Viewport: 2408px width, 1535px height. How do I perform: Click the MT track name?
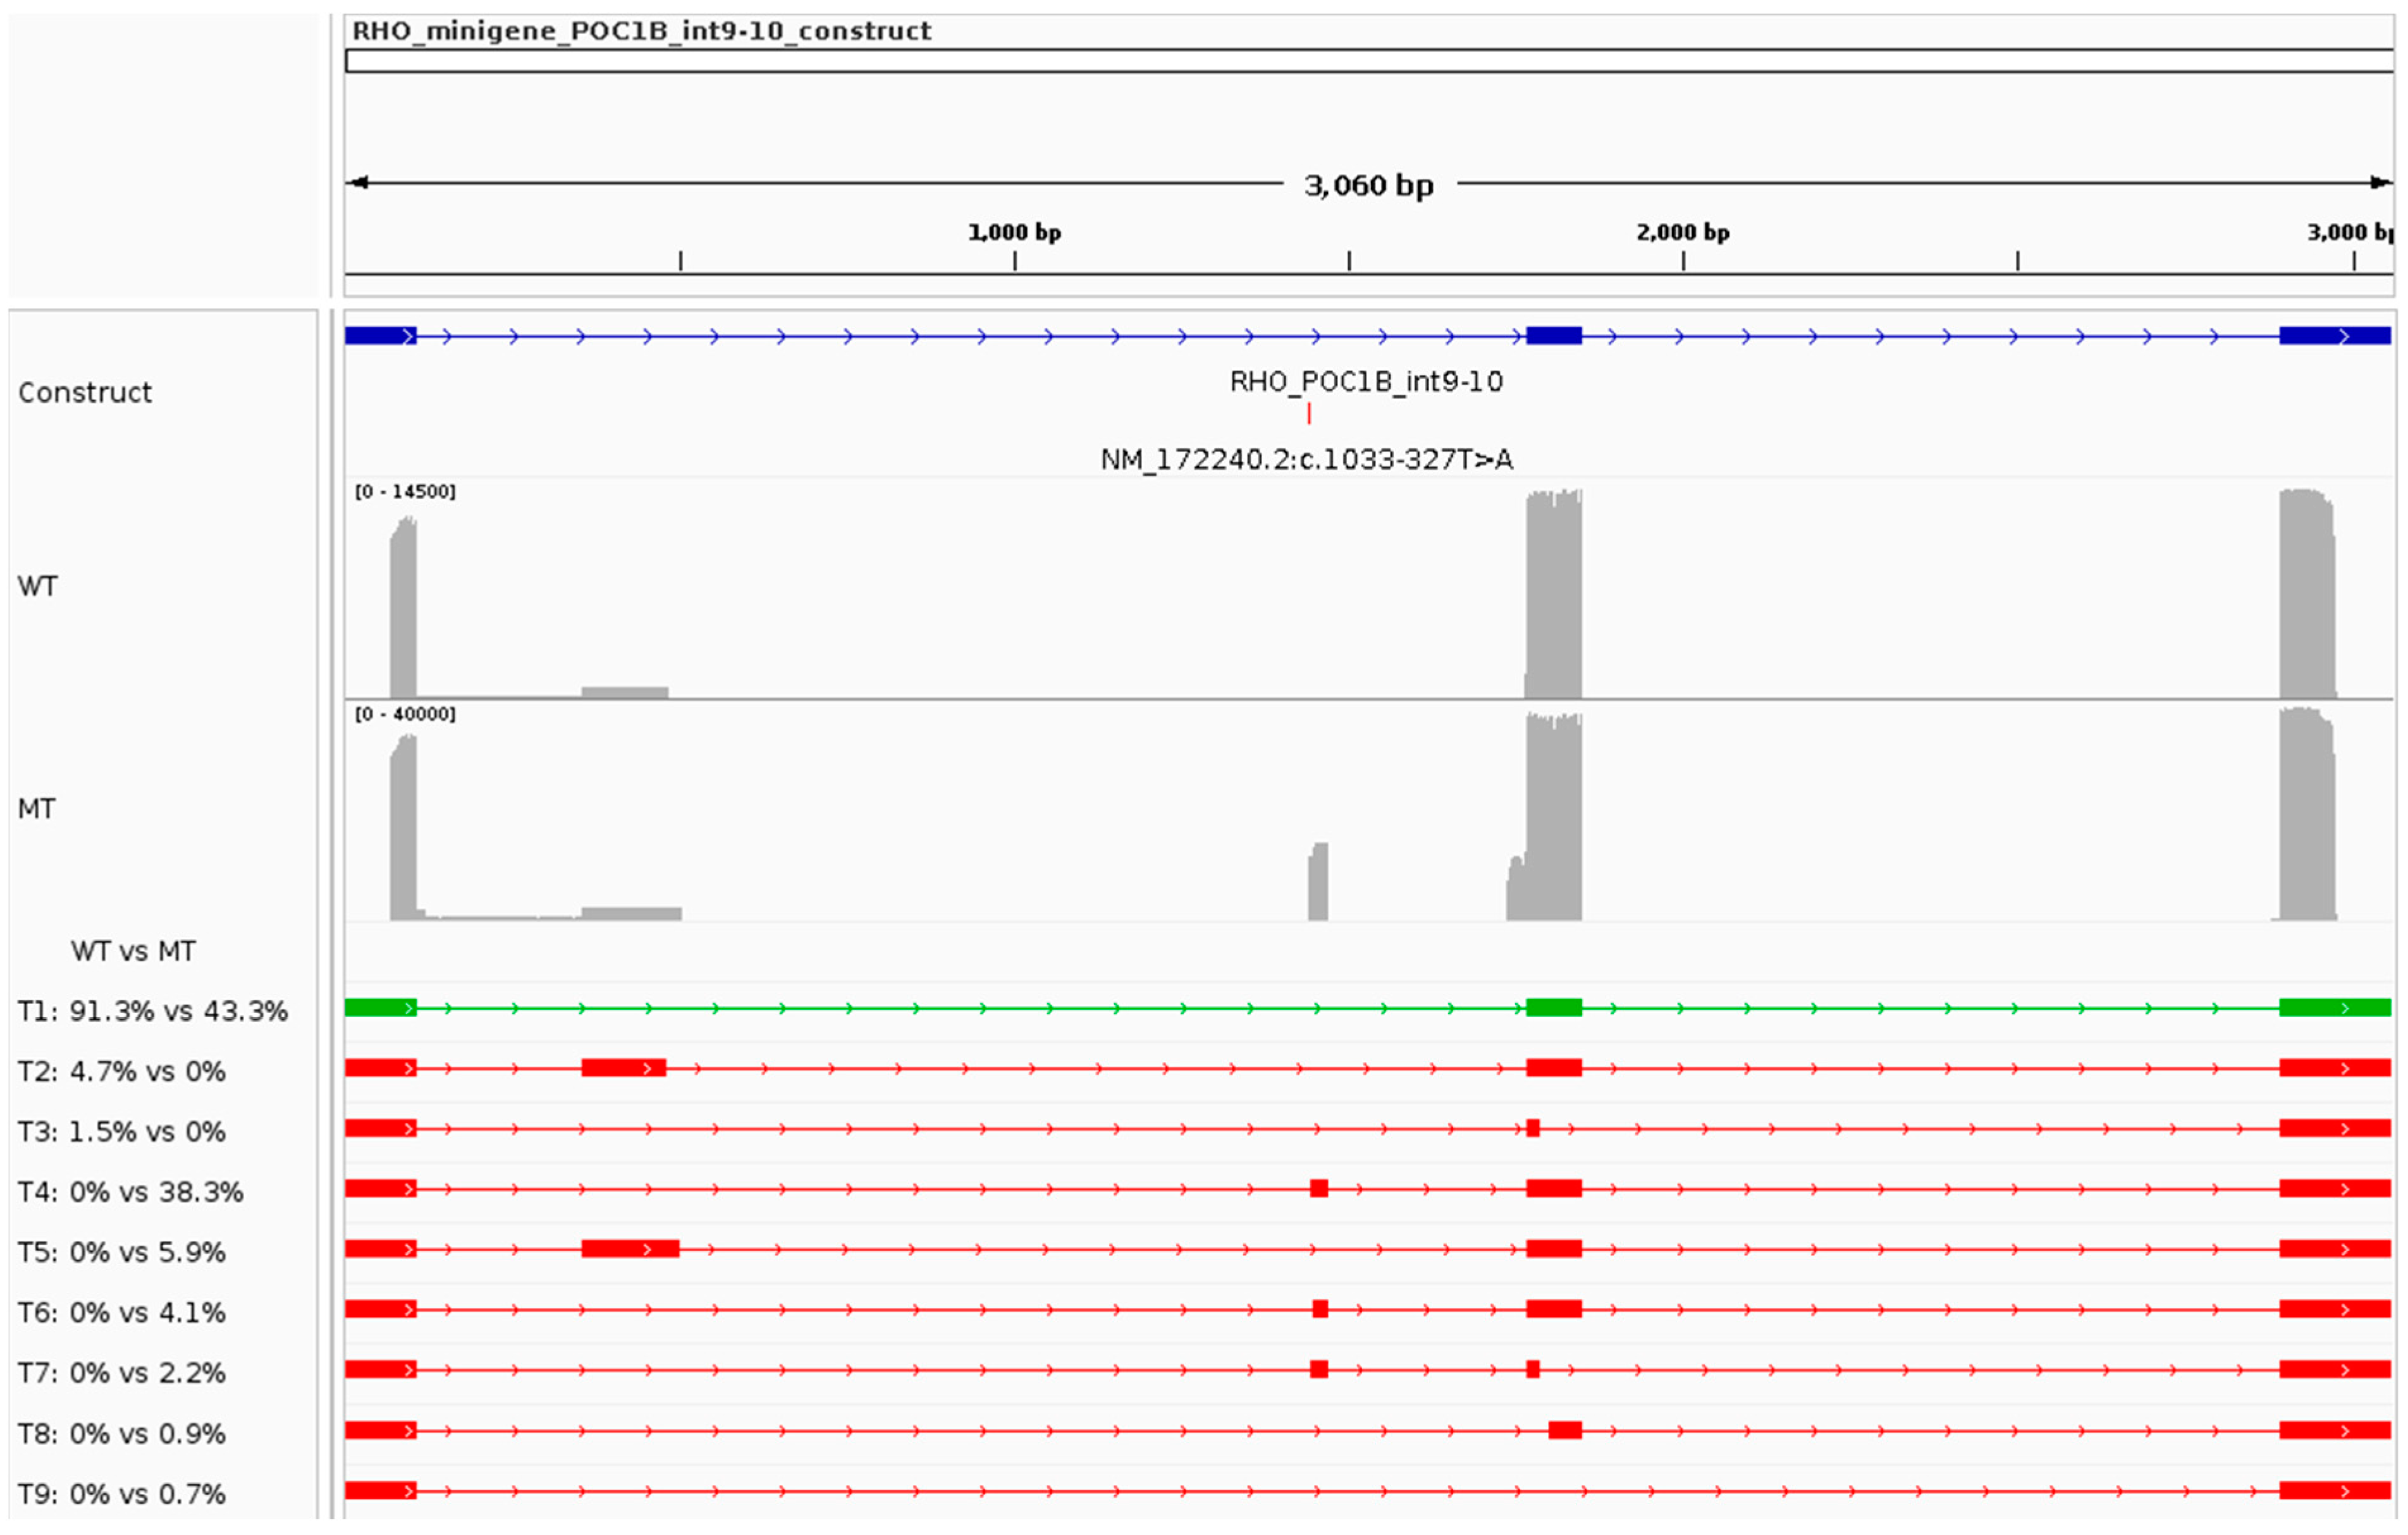(x=36, y=808)
